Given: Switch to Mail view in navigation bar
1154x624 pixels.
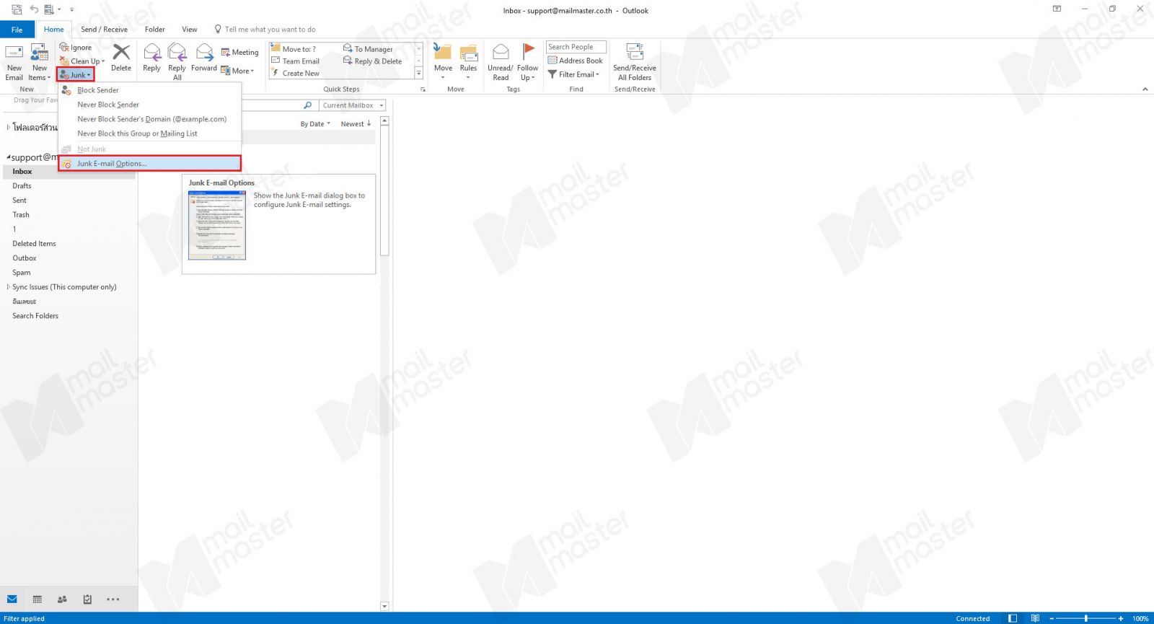Looking at the screenshot, I should 12,599.
